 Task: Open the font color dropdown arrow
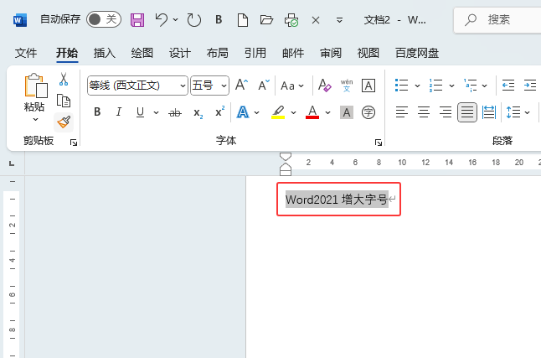coord(327,112)
